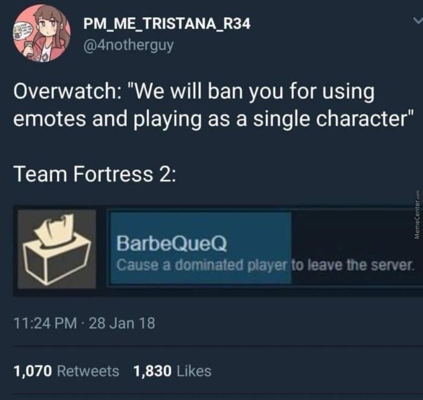Open the tweet options chevron menu

[x=418, y=21]
